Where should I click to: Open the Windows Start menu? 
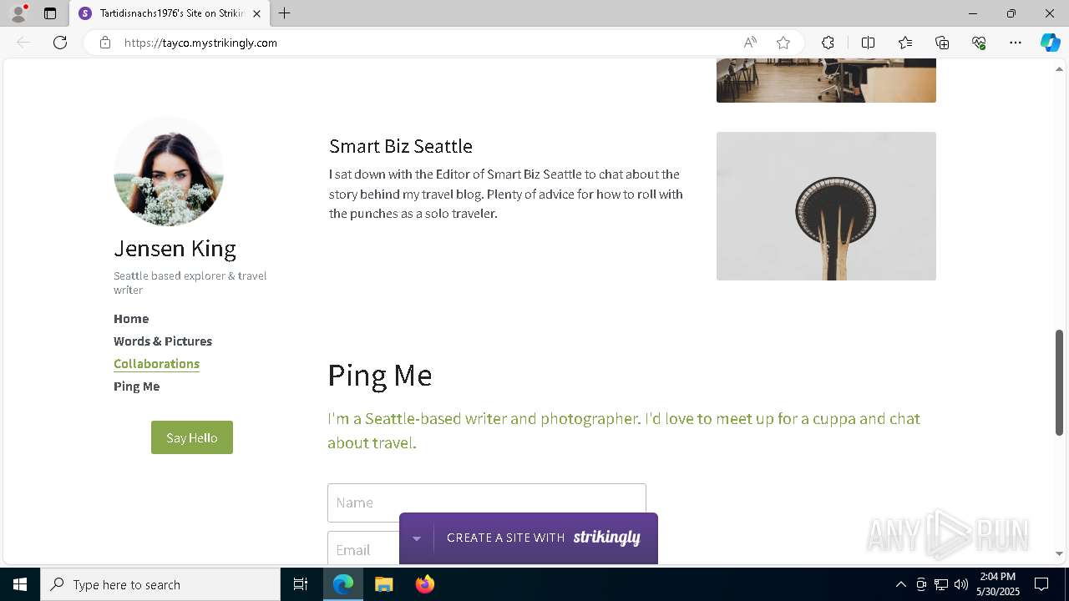click(20, 584)
